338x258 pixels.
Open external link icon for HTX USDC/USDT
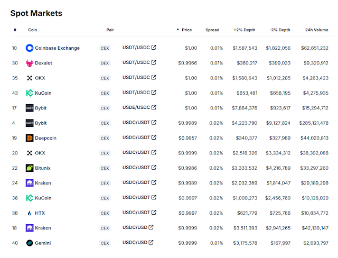click(x=154, y=212)
